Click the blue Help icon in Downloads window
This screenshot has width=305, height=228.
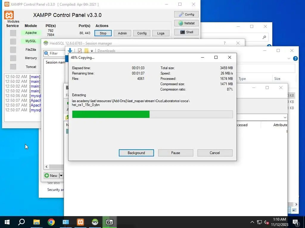click(295, 58)
